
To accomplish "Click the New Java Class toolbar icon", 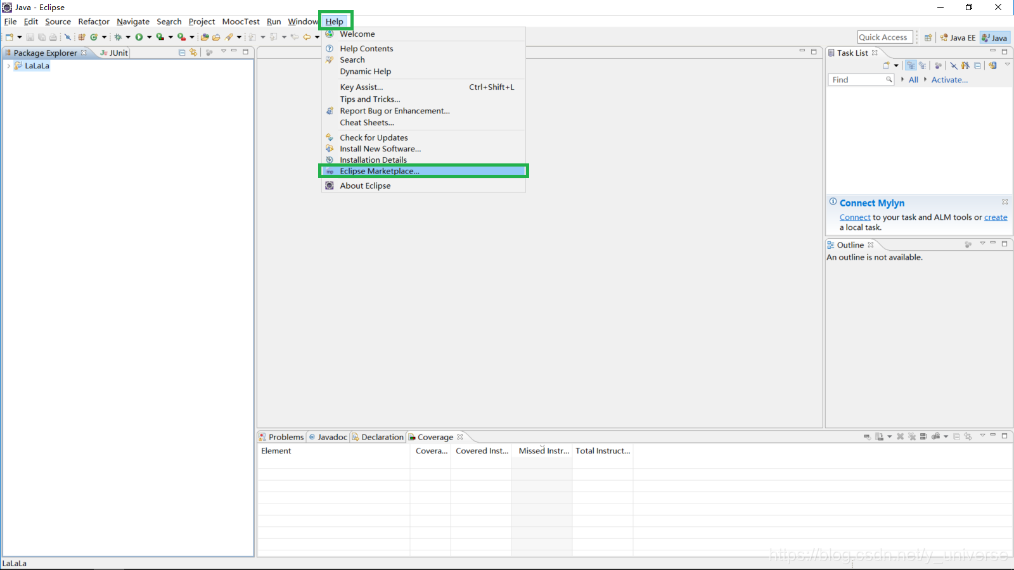I will pos(94,37).
